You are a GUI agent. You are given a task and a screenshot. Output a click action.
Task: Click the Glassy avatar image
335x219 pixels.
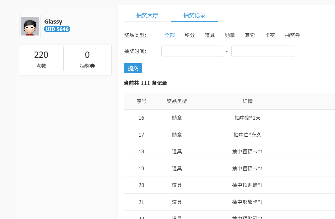pyautogui.click(x=30, y=26)
